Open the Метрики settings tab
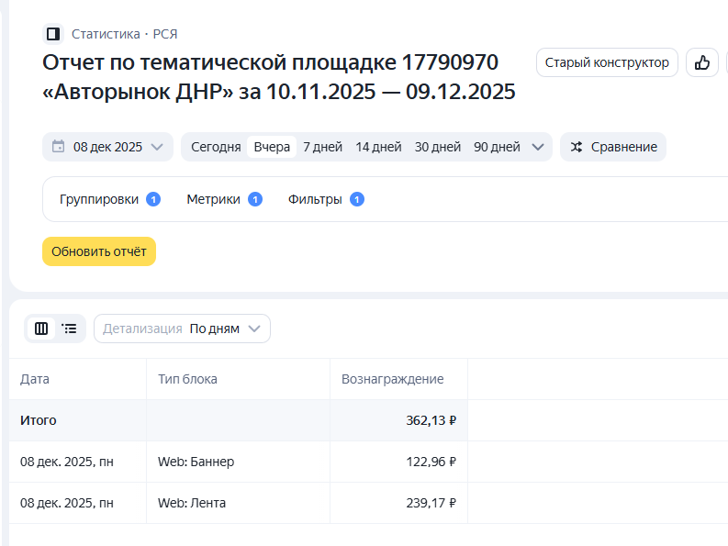Screen dimensions: 728x546 pyautogui.click(x=213, y=199)
